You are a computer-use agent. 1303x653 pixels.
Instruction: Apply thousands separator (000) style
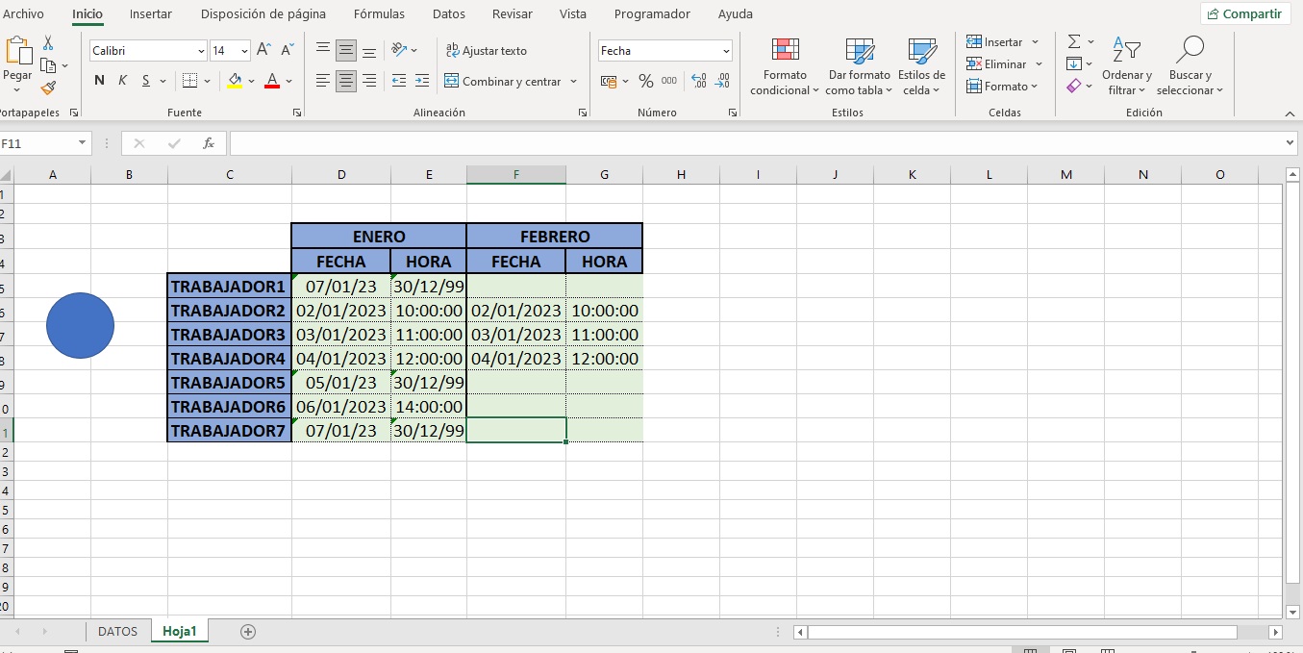click(x=669, y=81)
